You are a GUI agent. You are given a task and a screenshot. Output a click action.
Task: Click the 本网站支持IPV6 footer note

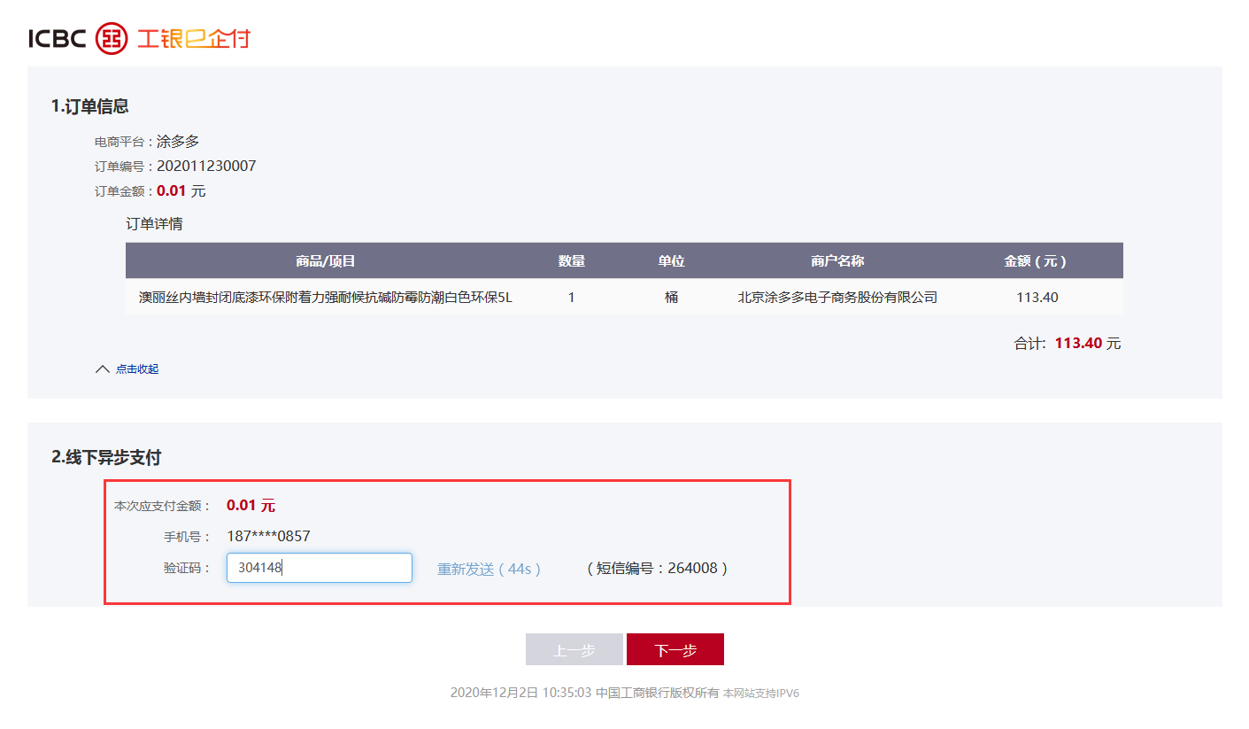(761, 694)
